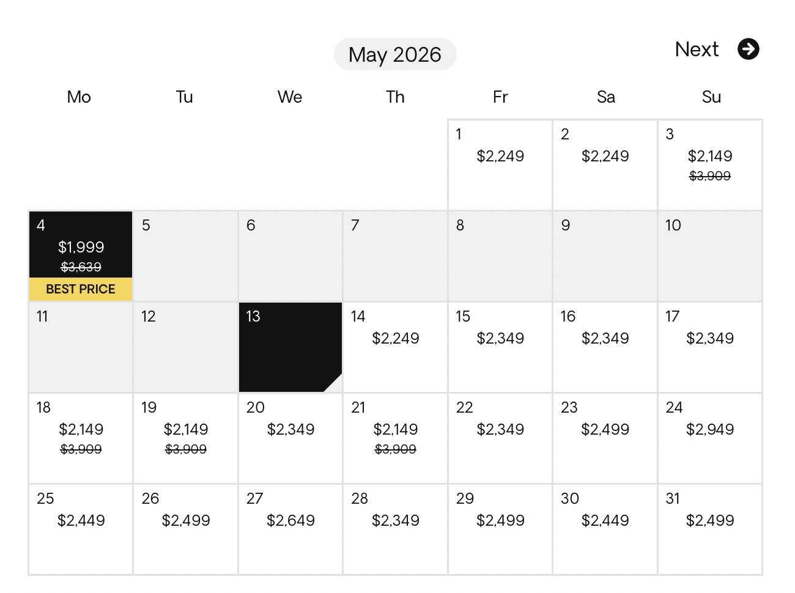The width and height of the screenshot is (795, 593).
Task: Choose May 1 priced at $2,249
Action: point(500,165)
